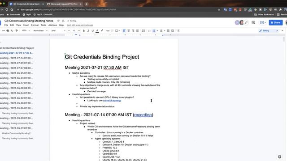Open the View menu
This screenshot has width=287, height=161.
tap(18, 25)
